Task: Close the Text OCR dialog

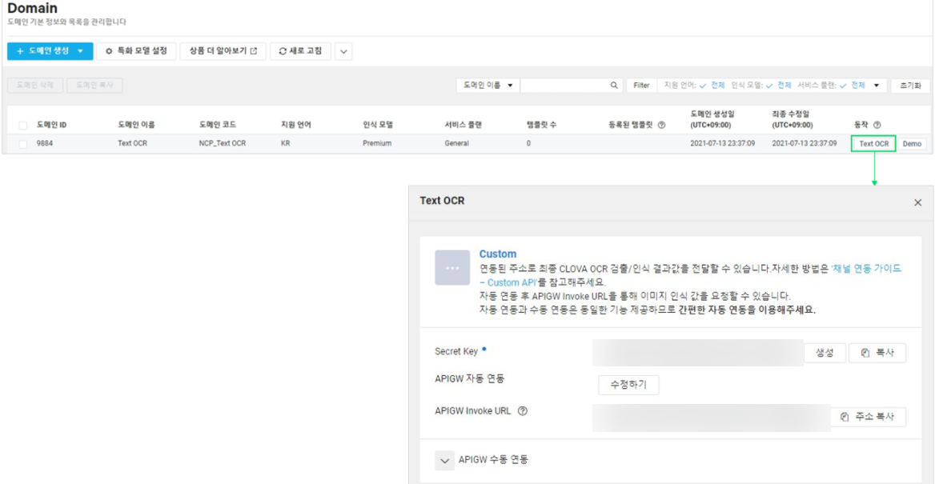Action: 917,202
